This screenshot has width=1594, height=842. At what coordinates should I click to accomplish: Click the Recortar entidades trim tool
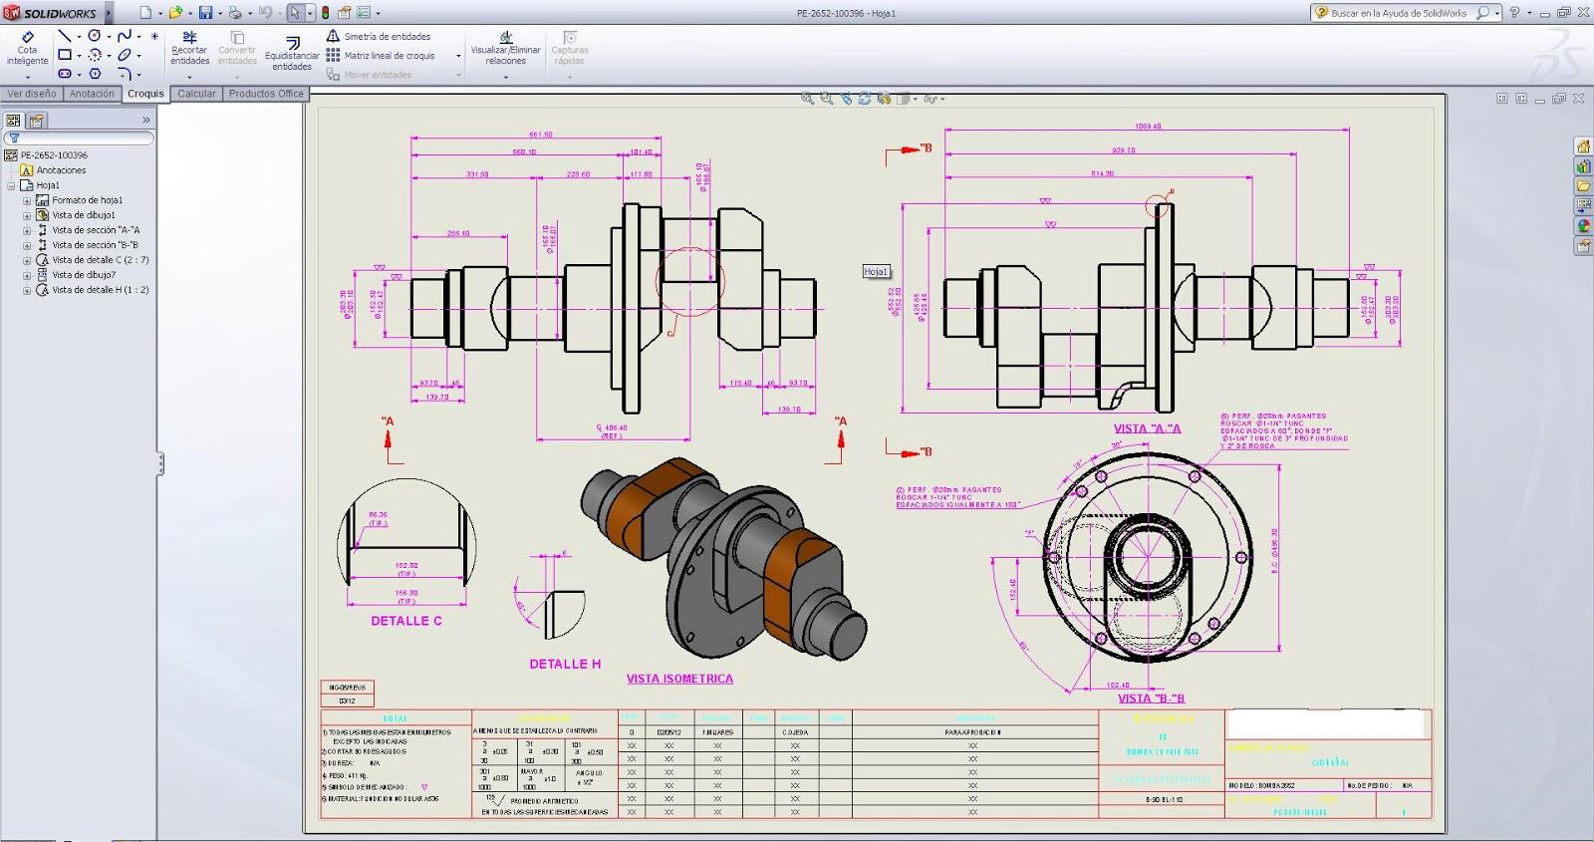(189, 48)
